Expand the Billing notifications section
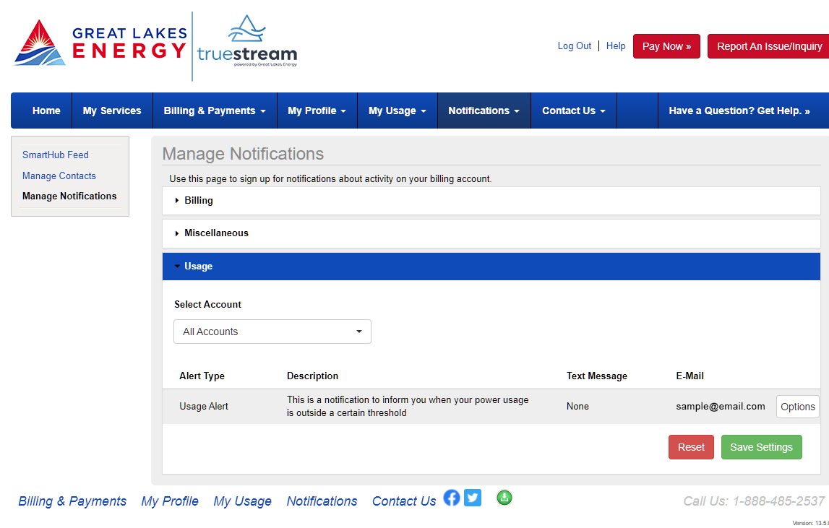829x528 pixels. 198,200
